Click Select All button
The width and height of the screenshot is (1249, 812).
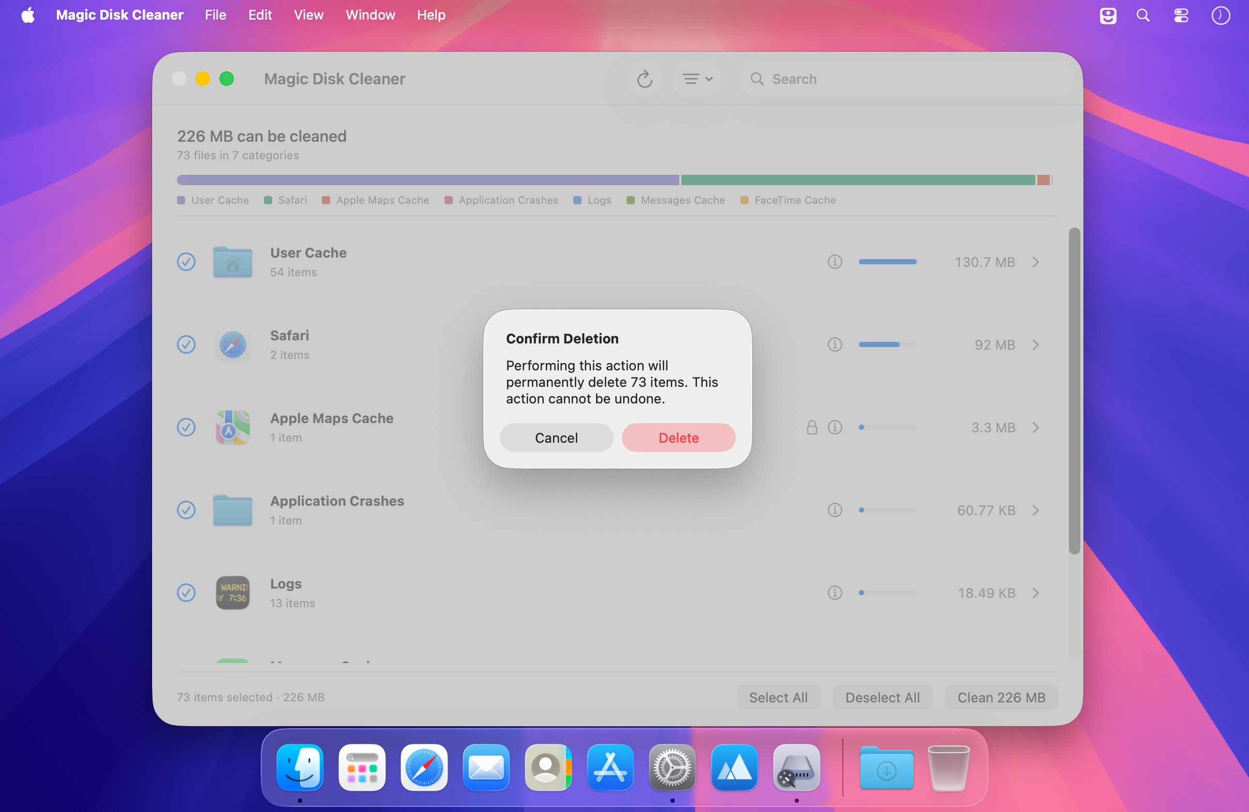(x=778, y=697)
